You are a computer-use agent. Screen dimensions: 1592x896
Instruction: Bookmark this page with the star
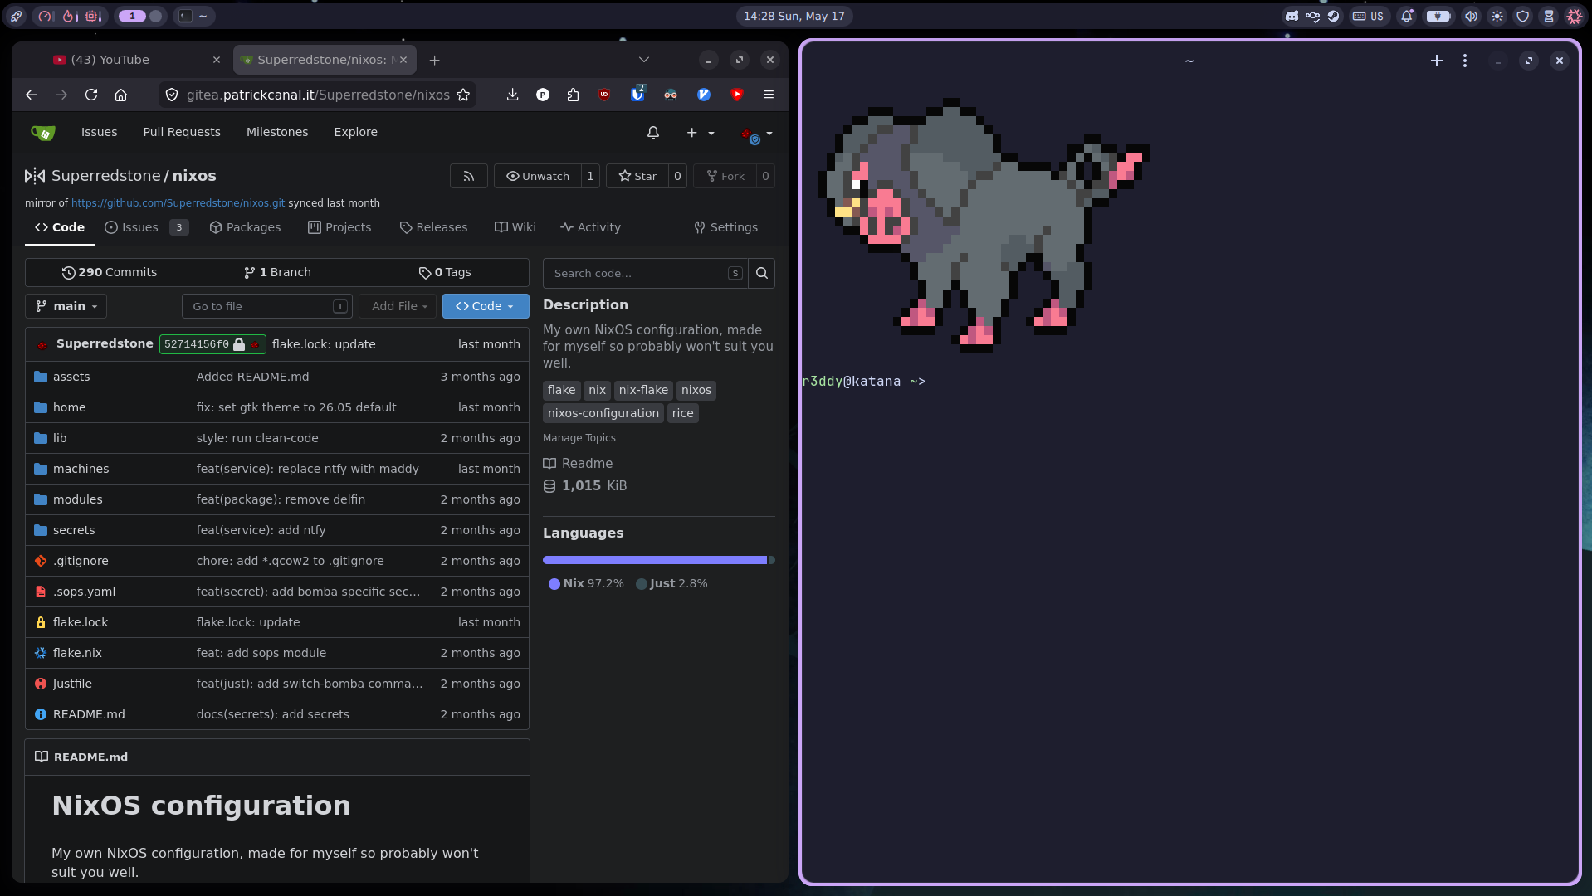[463, 95]
